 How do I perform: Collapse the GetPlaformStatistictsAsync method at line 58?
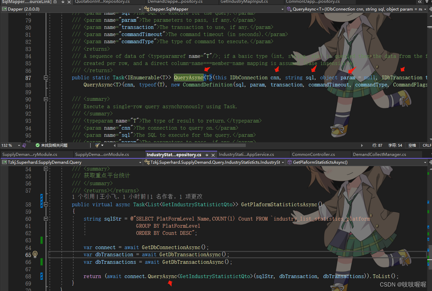point(46,204)
